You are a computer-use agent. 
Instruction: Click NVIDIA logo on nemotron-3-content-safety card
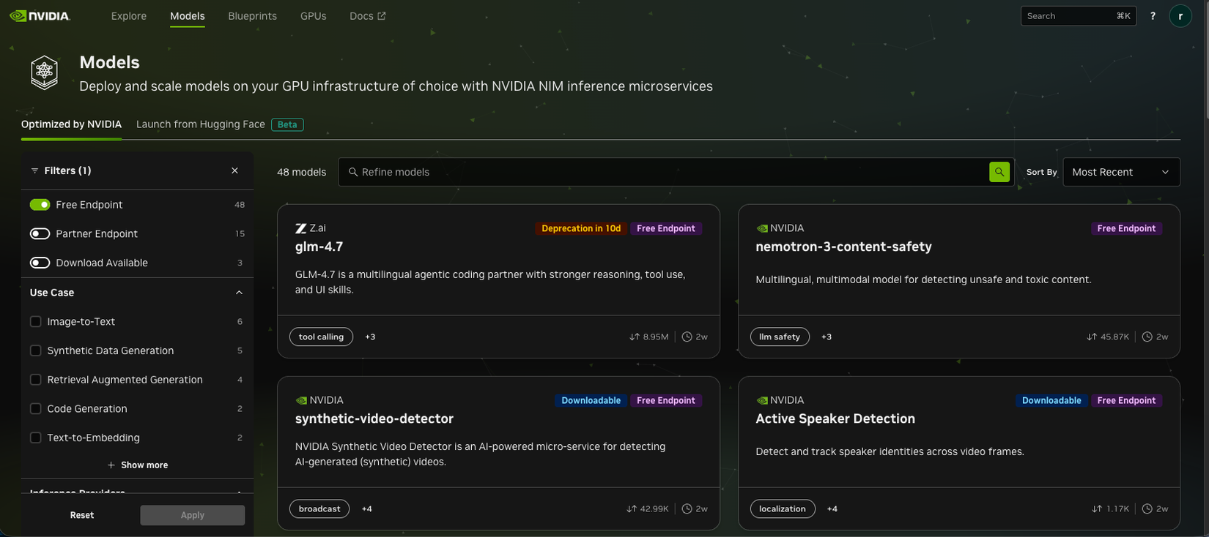[761, 228]
